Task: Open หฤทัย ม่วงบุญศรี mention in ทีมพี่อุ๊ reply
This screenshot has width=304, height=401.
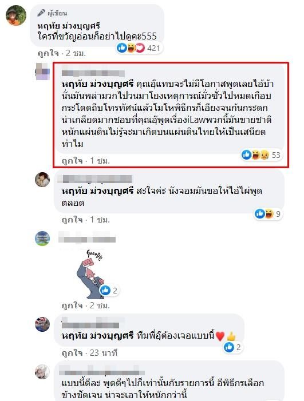Action: click(x=98, y=335)
